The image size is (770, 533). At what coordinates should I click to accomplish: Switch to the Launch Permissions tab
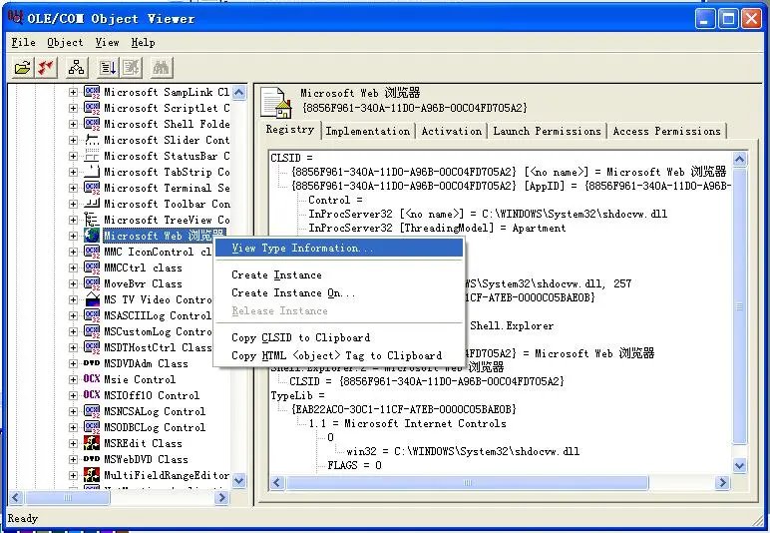(x=547, y=131)
